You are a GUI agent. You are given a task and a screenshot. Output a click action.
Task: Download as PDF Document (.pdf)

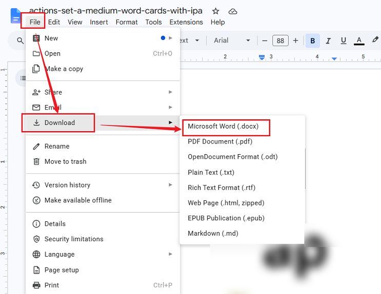click(x=242, y=141)
